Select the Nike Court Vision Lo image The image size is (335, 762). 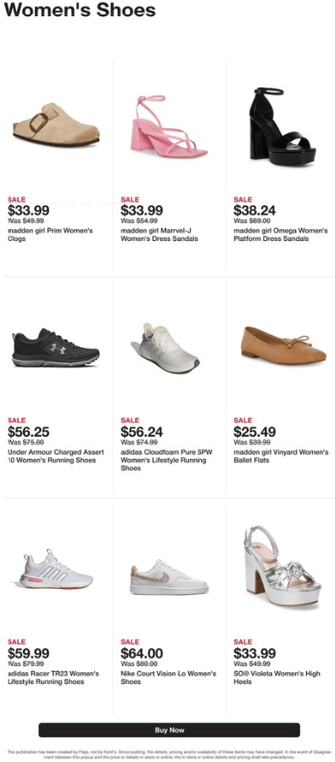click(169, 577)
